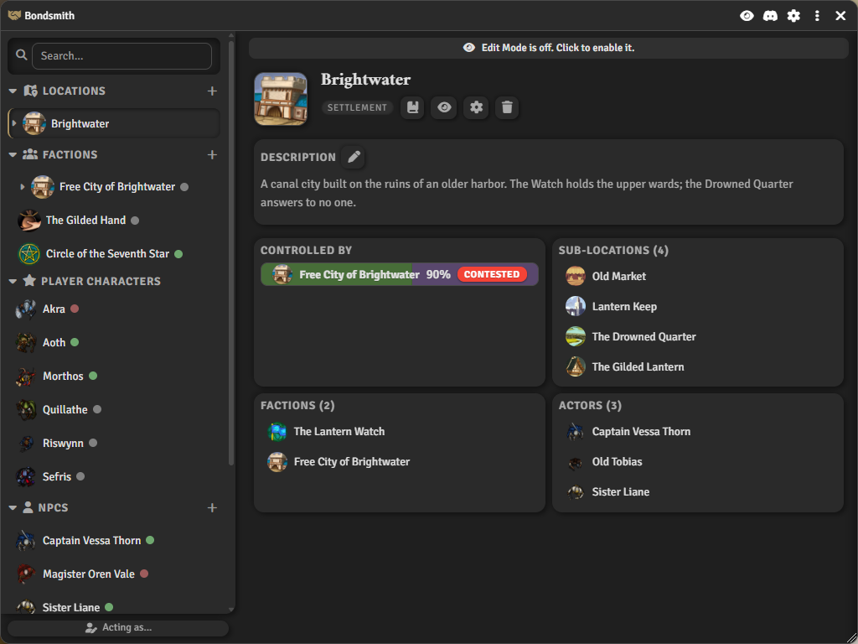Edit the description with the pencil icon
Image resolution: width=858 pixels, height=644 pixels.
354,157
